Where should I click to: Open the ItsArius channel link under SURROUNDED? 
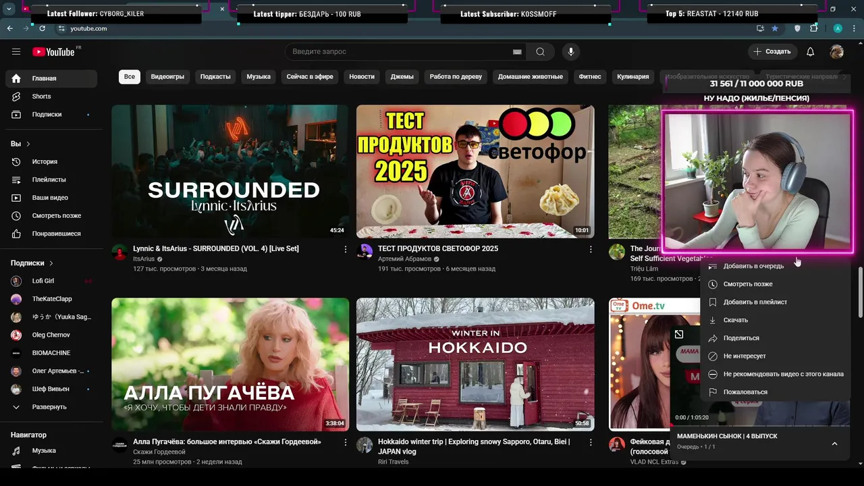click(x=144, y=259)
